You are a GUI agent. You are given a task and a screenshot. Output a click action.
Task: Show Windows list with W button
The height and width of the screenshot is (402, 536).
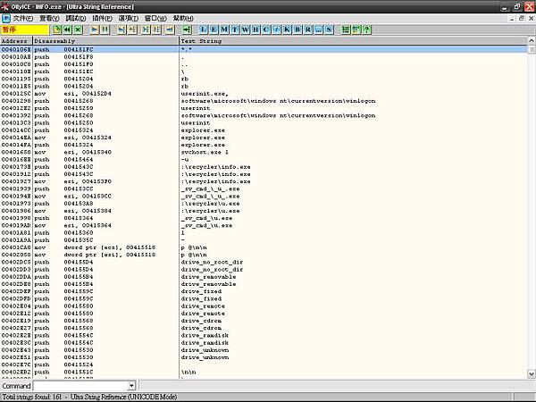(x=245, y=29)
